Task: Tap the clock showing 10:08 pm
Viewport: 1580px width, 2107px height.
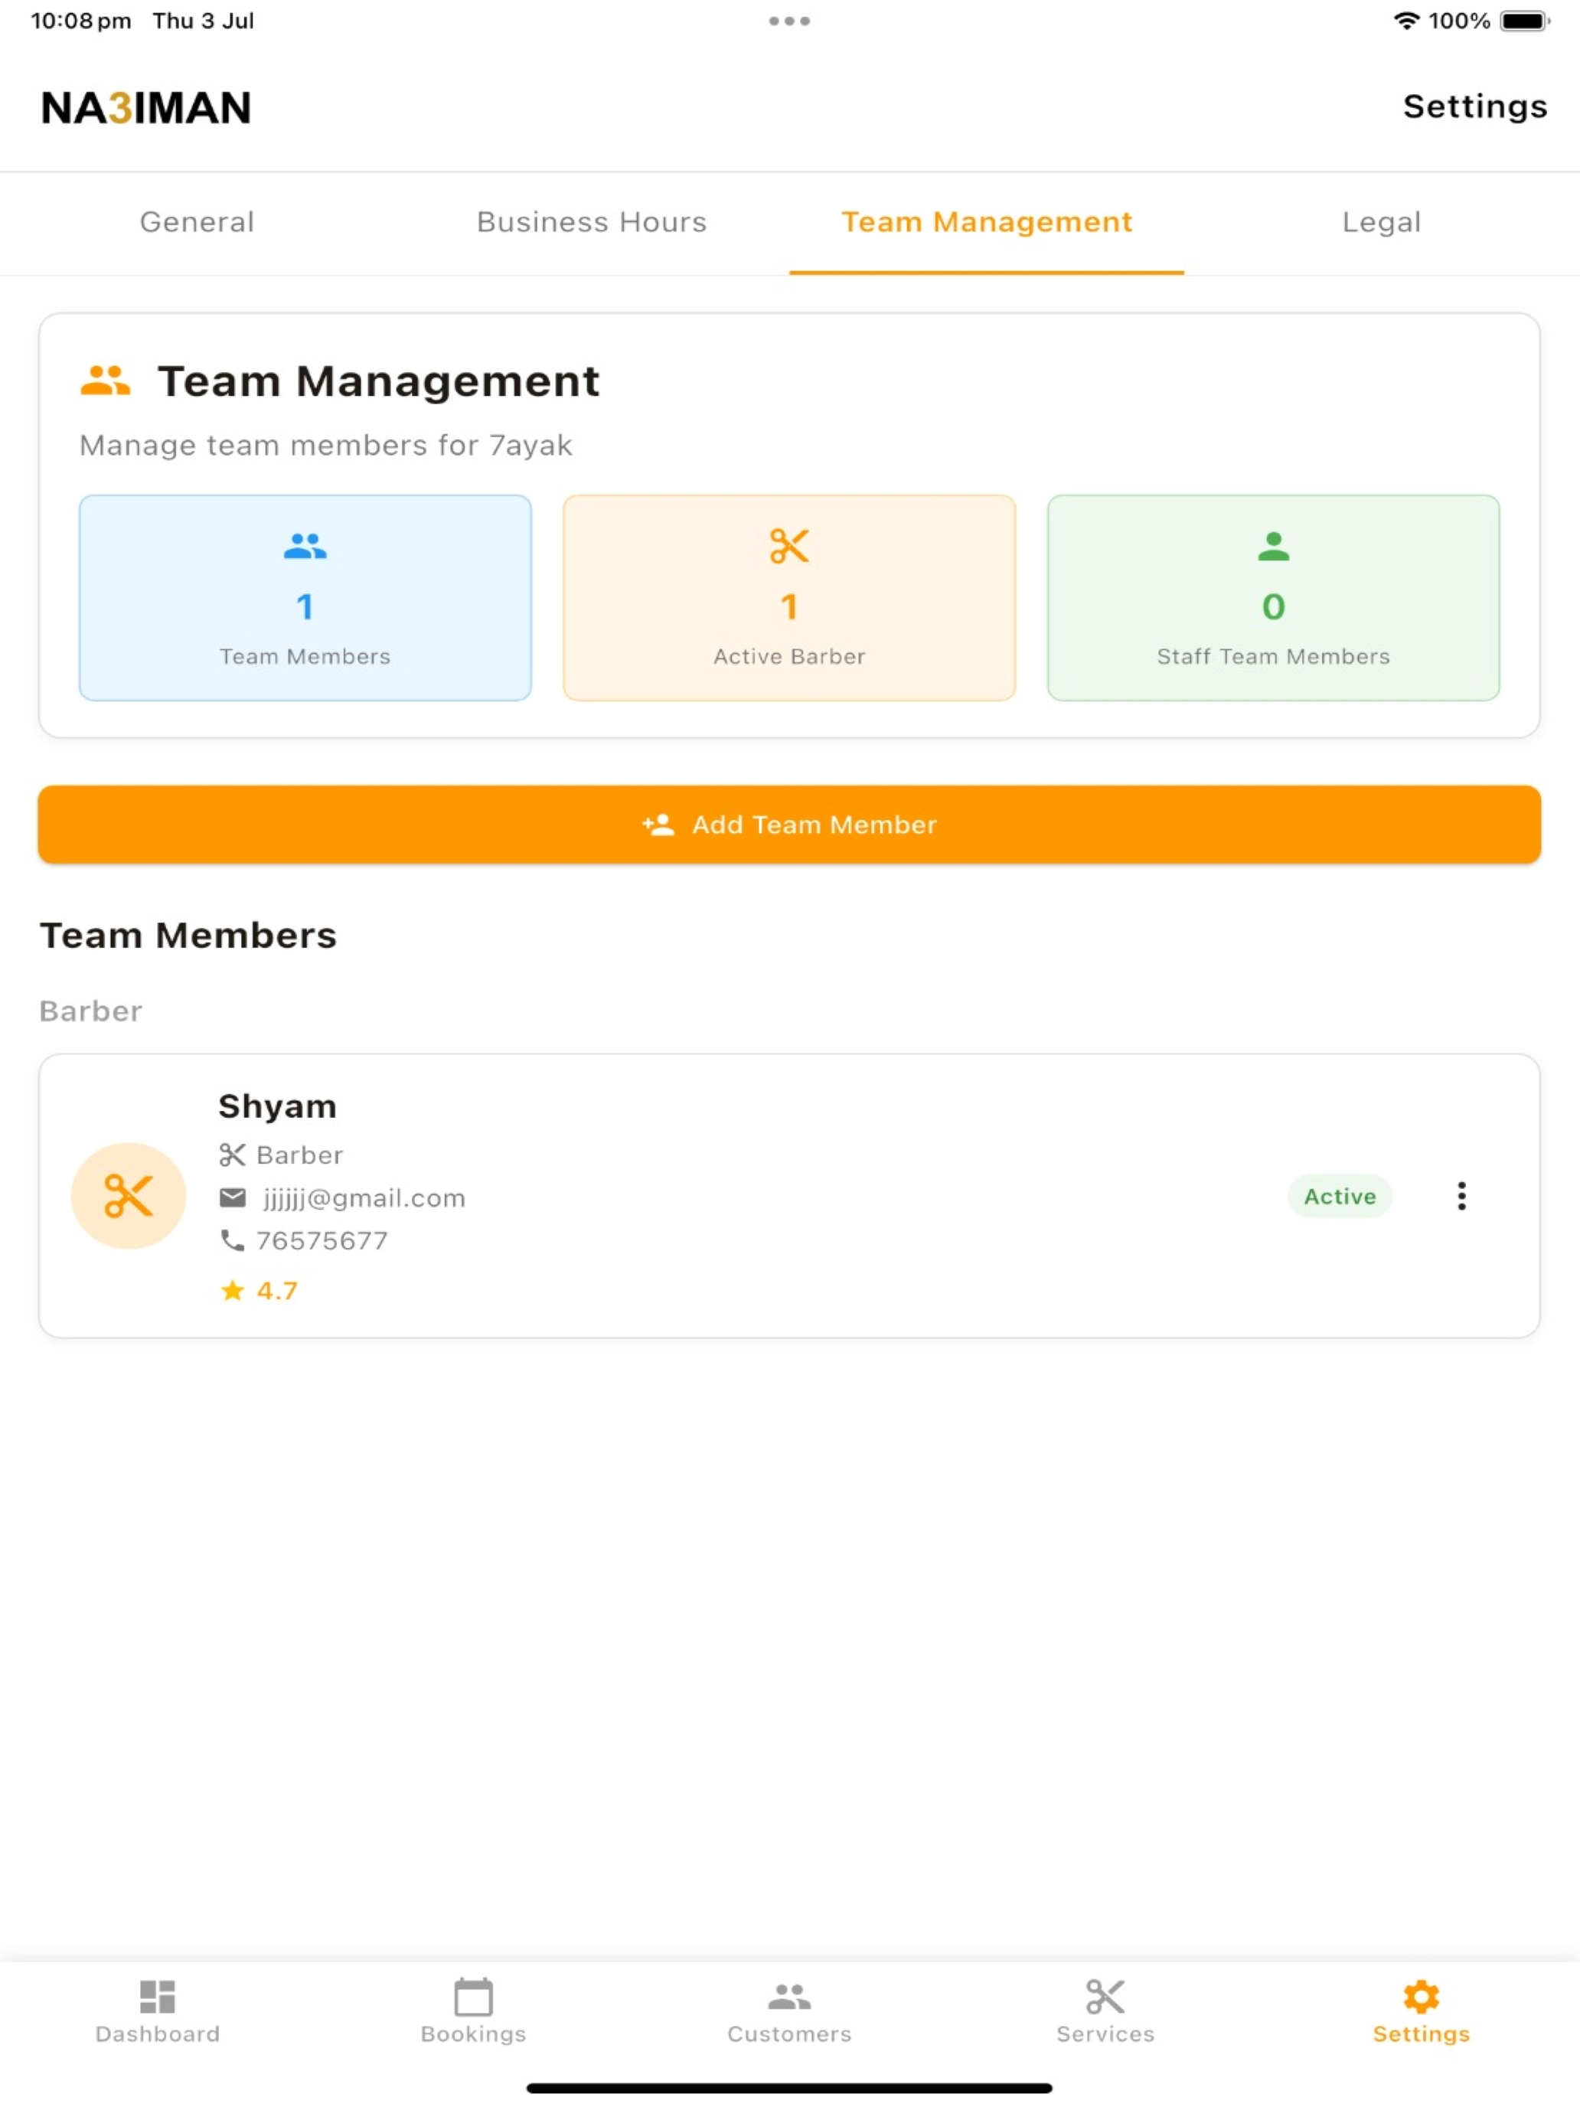Action: [81, 21]
